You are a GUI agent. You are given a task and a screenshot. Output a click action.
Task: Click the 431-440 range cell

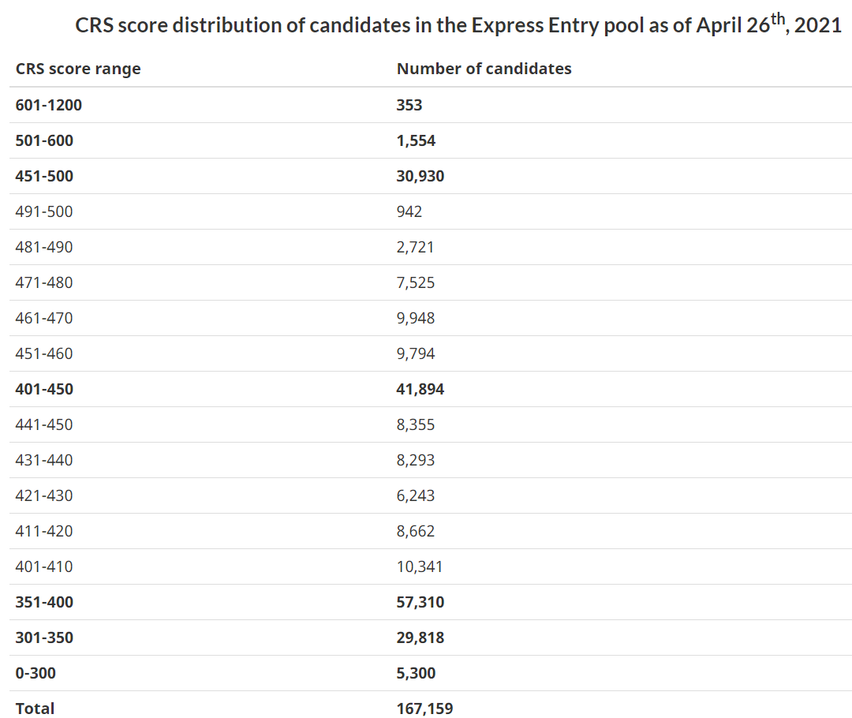(44, 460)
